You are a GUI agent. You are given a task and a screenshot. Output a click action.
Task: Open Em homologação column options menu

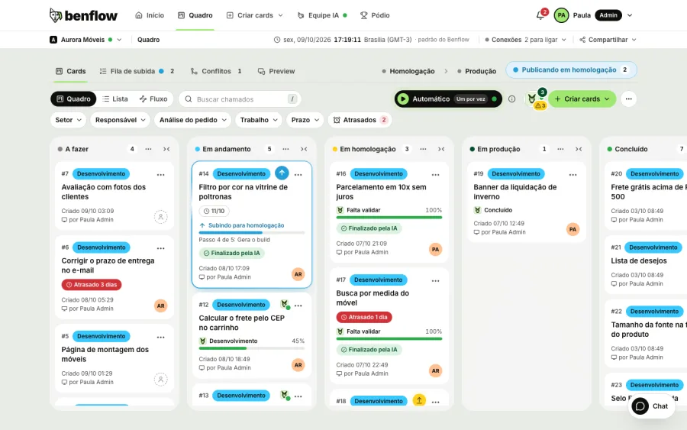[423, 149]
